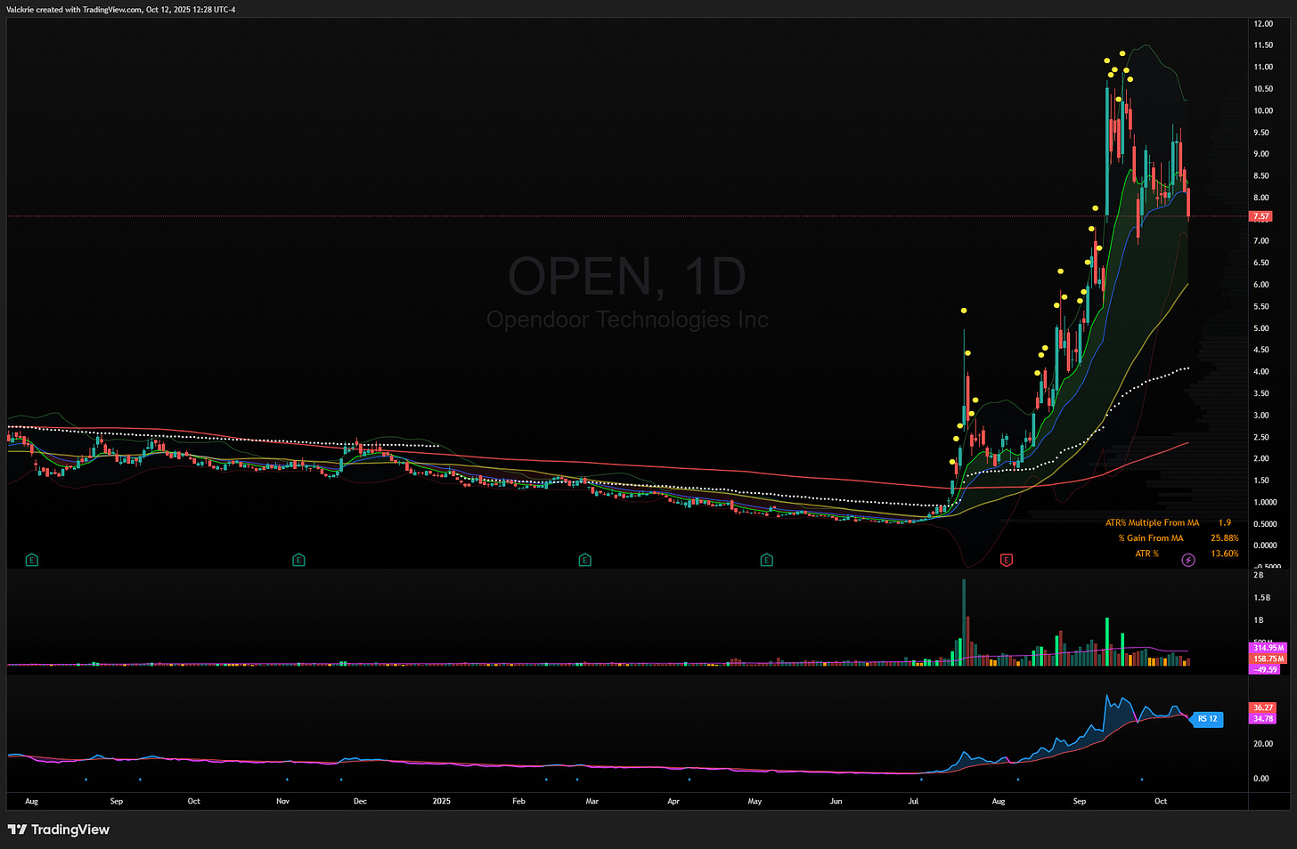Click the 3.00 price axis label
The height and width of the screenshot is (849, 1297).
click(x=1261, y=416)
